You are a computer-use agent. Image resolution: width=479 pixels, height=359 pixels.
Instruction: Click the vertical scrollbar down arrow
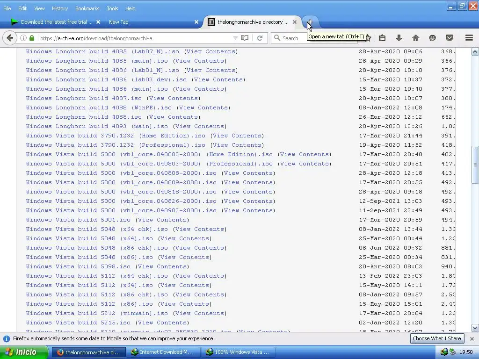[475, 328]
